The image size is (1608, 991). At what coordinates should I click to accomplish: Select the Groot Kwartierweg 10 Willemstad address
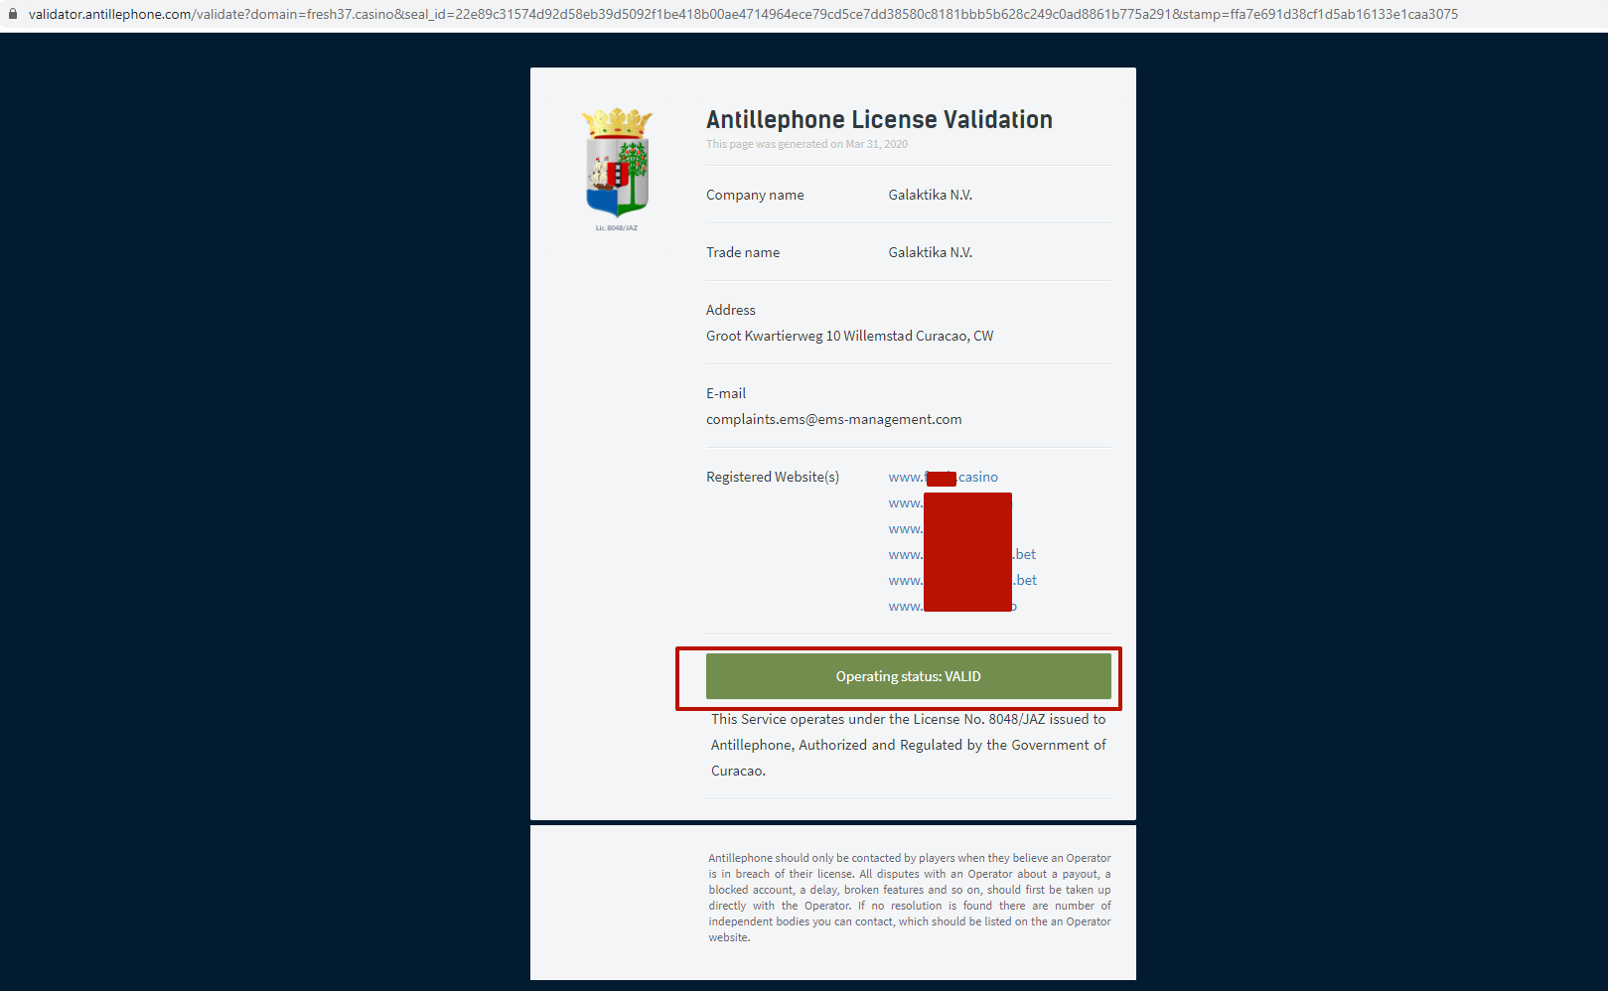(x=850, y=336)
